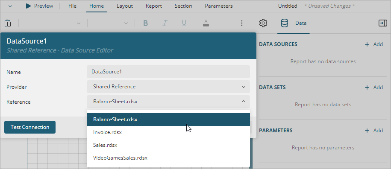391x169 pixels.
Task: Select VideoGamesSales.rdsx from the list
Action: [168, 158]
